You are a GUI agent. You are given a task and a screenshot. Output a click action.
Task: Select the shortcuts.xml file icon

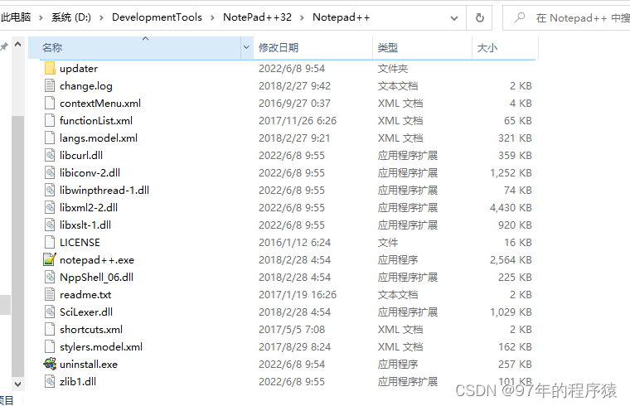pyautogui.click(x=50, y=329)
